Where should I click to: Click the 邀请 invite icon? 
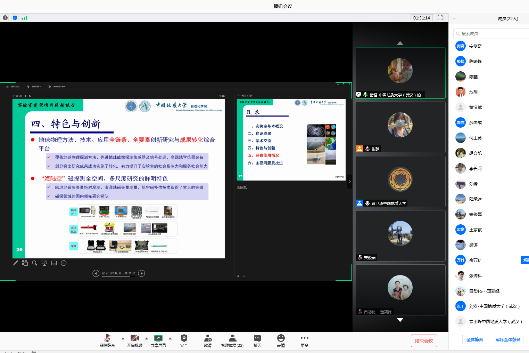tap(208, 340)
